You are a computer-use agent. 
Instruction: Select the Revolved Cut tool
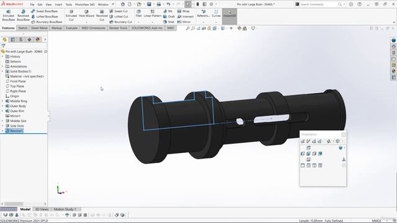coord(102,15)
